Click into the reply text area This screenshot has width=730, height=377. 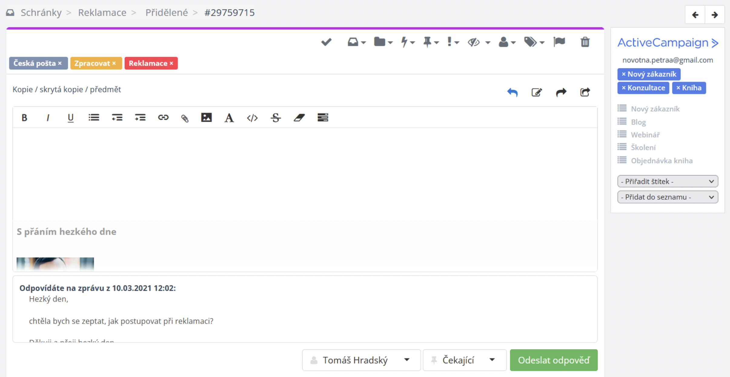pos(304,174)
